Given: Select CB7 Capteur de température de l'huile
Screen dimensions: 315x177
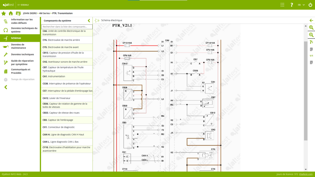Looking at the screenshot, I should [67, 69].
